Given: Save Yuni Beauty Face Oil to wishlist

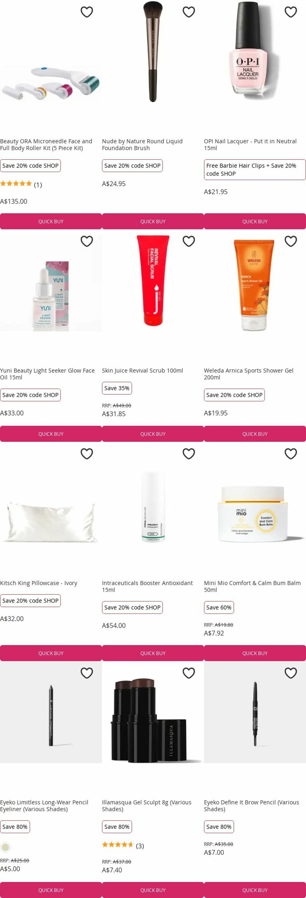Looking at the screenshot, I should coord(87,241).
